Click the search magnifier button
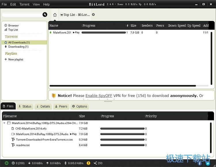The width and height of the screenshot is (216, 167). point(45,14)
